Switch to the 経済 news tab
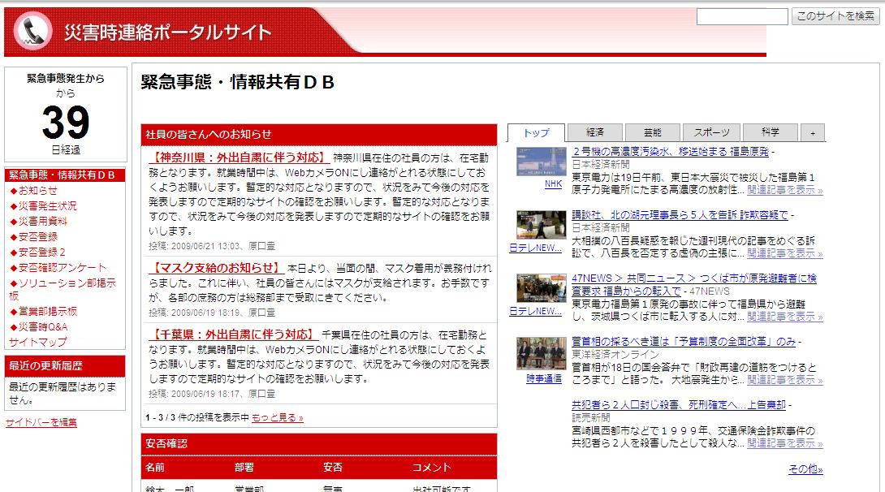This screenshot has width=885, height=492. pos(594,133)
